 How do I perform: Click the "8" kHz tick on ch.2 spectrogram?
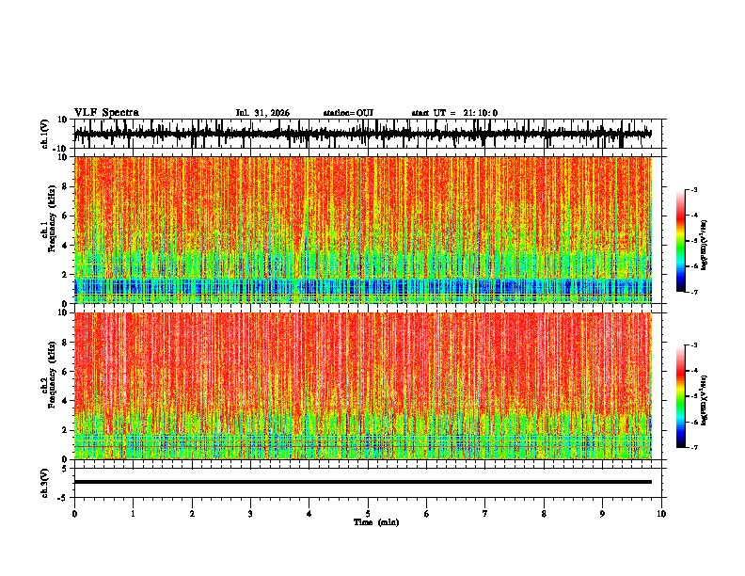click(66, 343)
